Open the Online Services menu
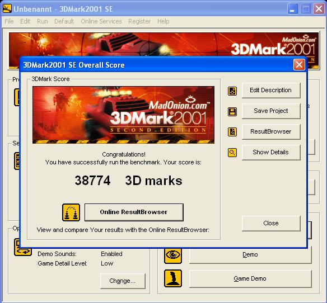 (101, 21)
